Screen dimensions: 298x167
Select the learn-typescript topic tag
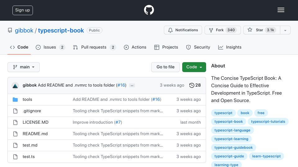click(266, 156)
